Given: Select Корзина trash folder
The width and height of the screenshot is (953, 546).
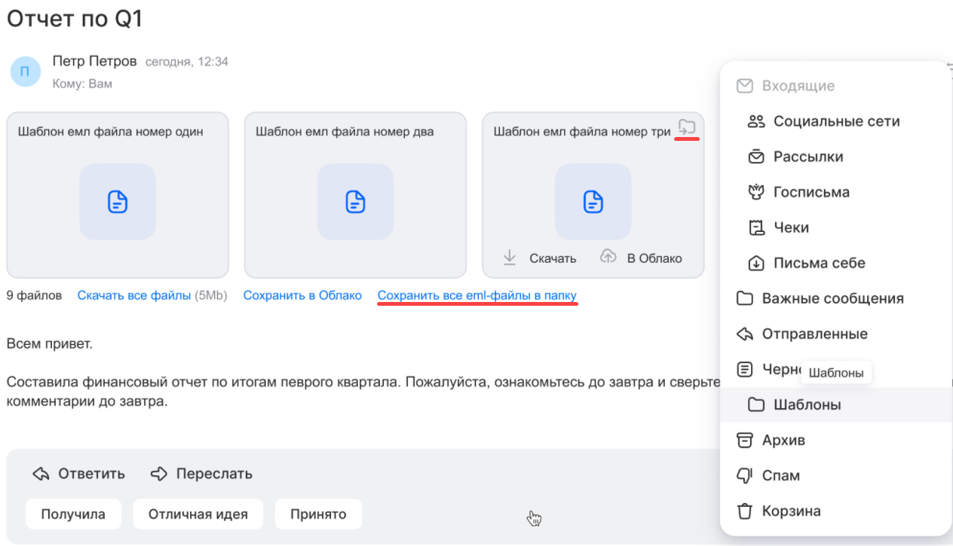Looking at the screenshot, I should click(x=790, y=511).
